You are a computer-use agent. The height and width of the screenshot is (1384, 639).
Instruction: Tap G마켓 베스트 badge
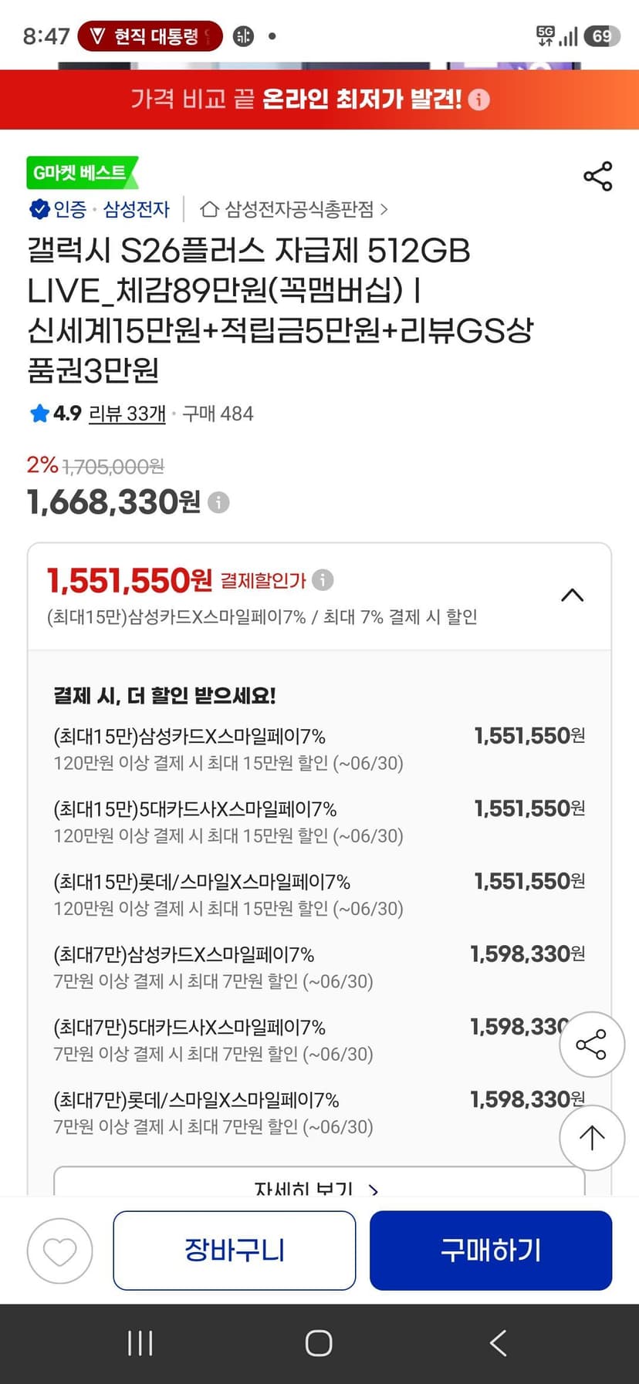83,173
